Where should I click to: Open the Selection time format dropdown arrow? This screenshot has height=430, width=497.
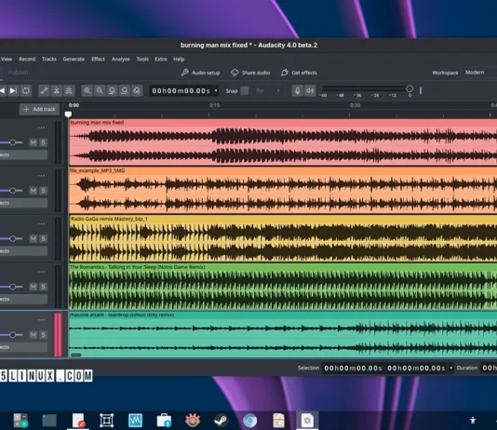coord(450,369)
